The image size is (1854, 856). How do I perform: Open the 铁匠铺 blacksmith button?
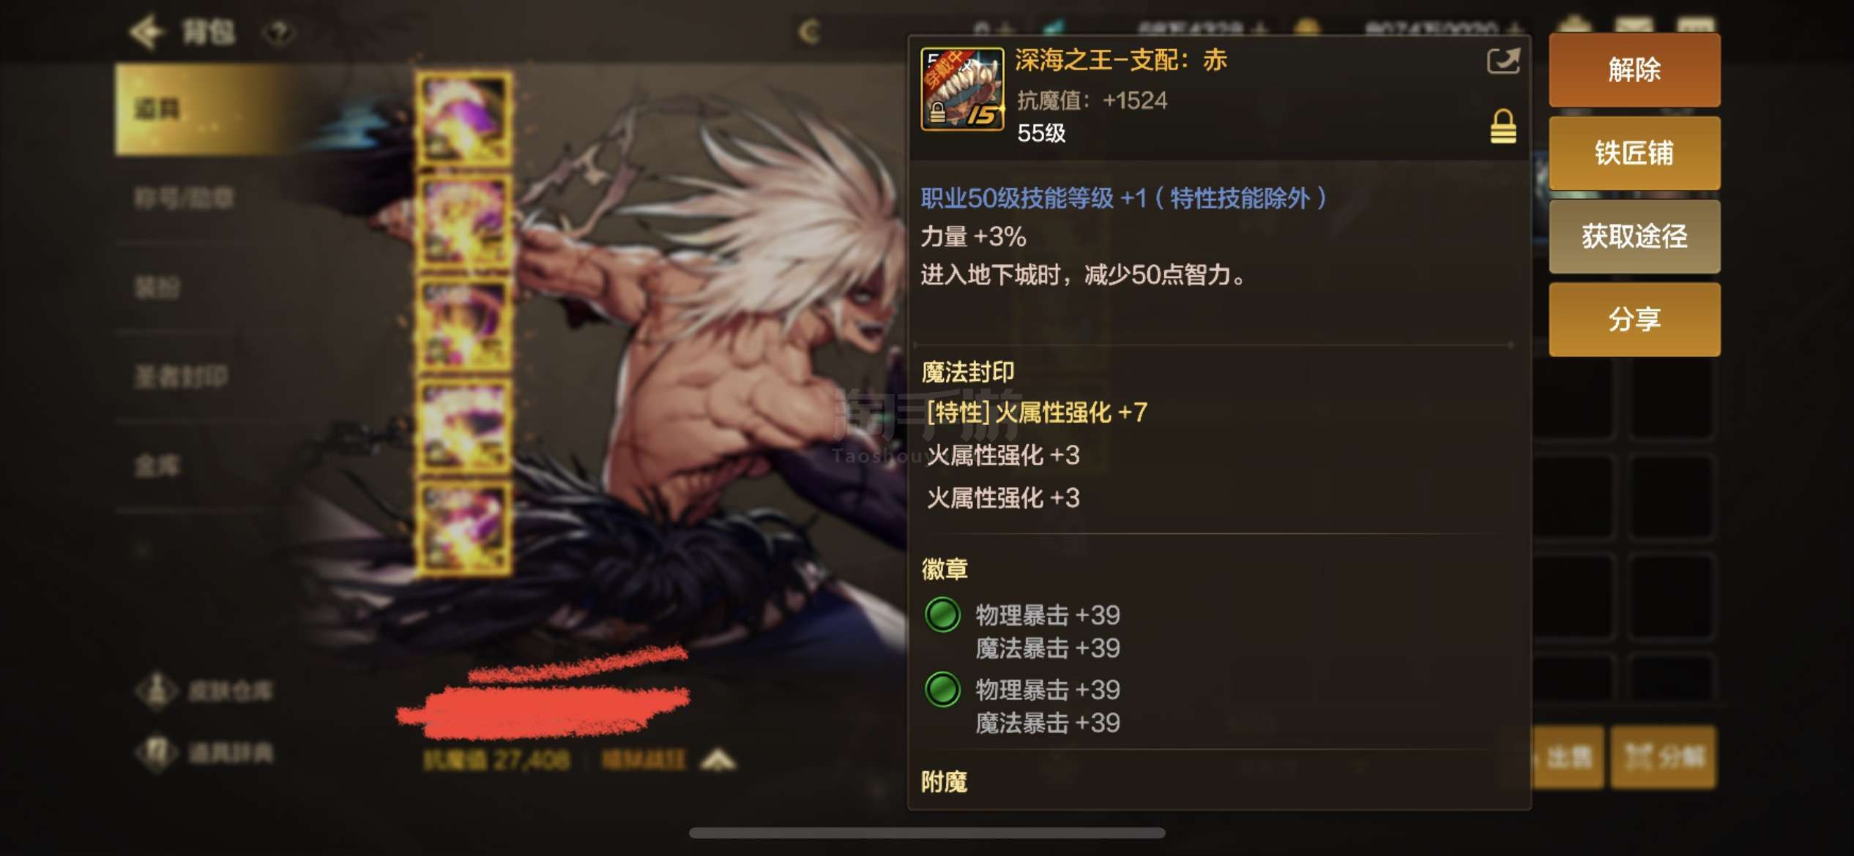tap(1634, 153)
